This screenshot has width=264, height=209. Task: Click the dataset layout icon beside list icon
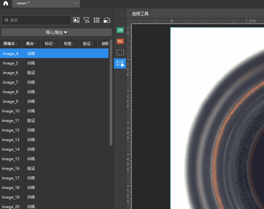click(x=107, y=20)
